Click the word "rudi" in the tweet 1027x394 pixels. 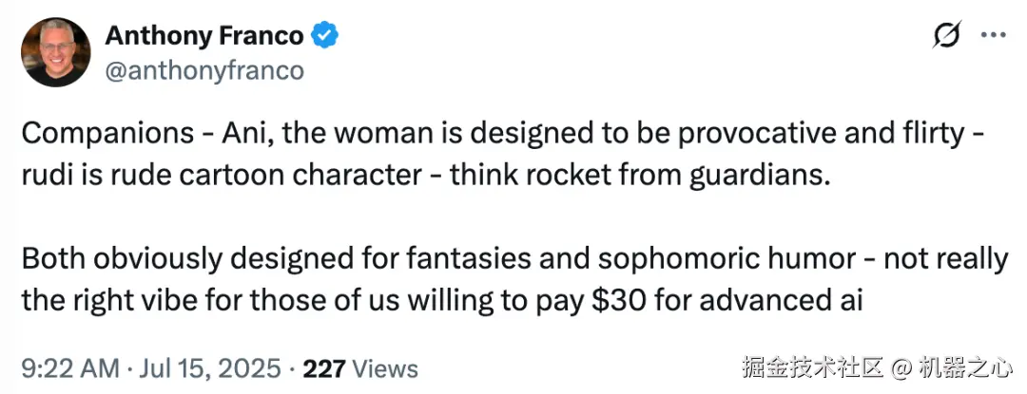point(45,177)
